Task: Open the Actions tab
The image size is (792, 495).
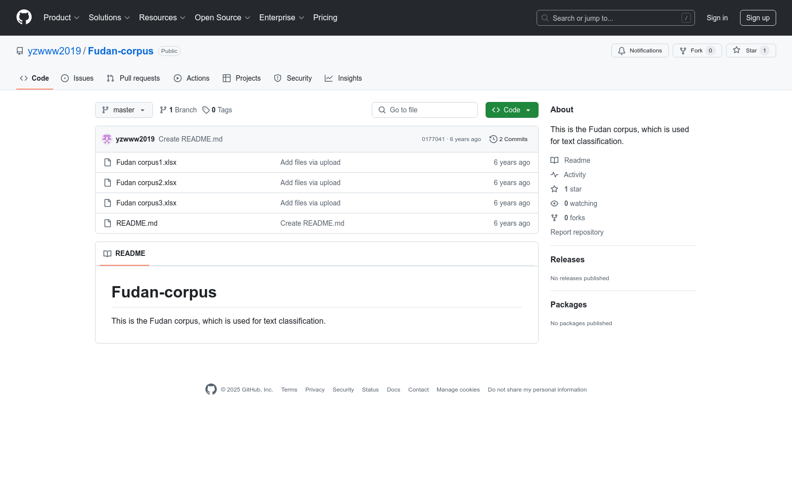Action: click(192, 78)
